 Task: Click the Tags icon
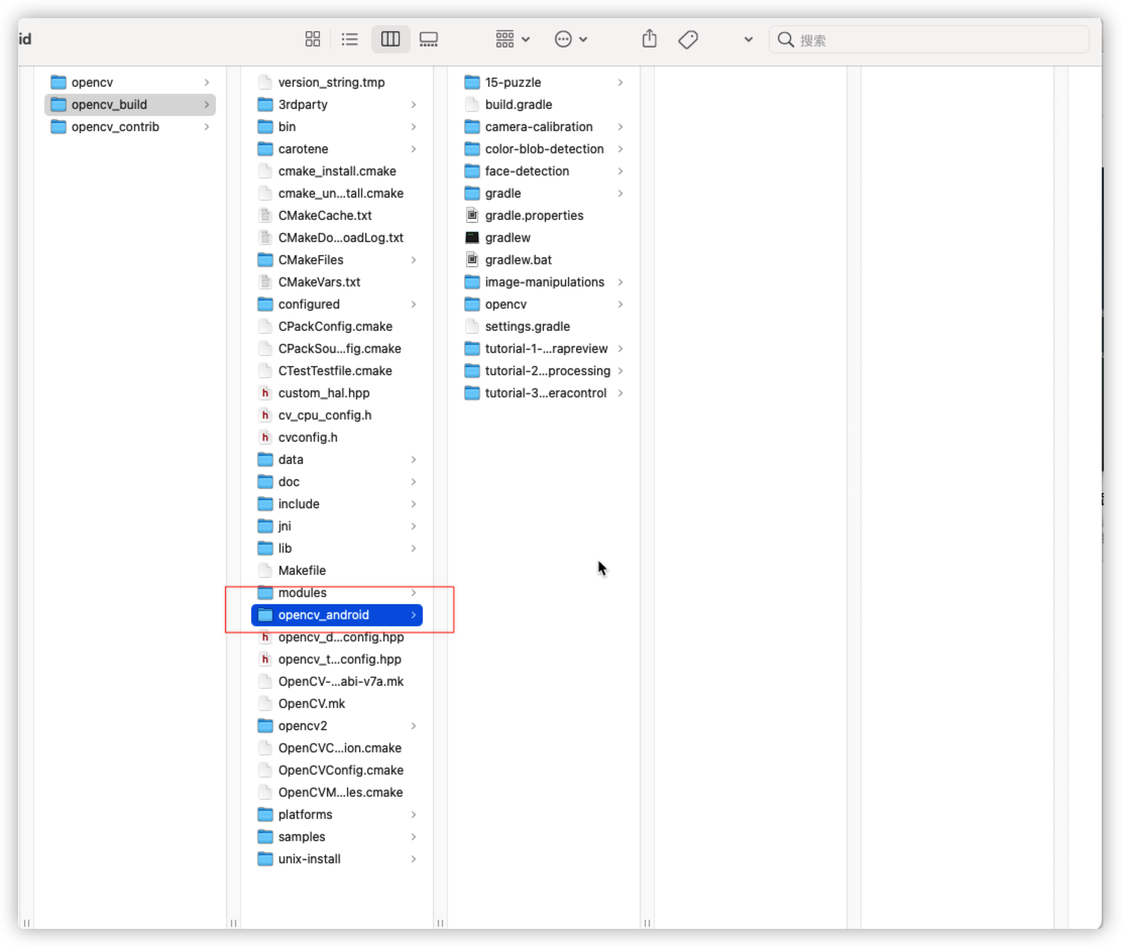click(x=688, y=39)
